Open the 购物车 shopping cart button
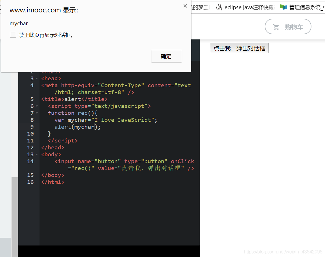The image size is (325, 257). (288, 26)
